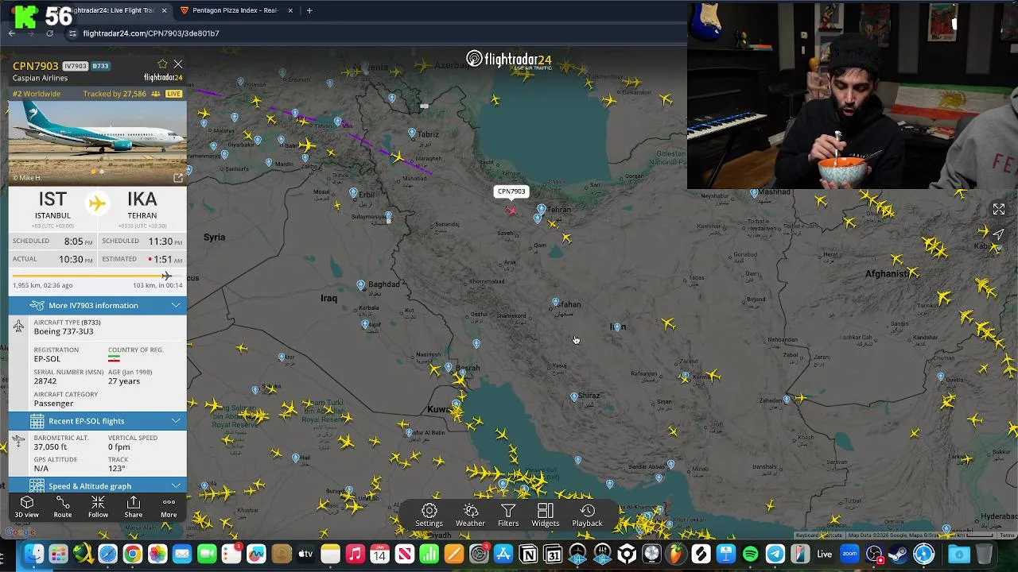Open Steam from the dock
Screen dimensions: 1018x572
point(899,554)
